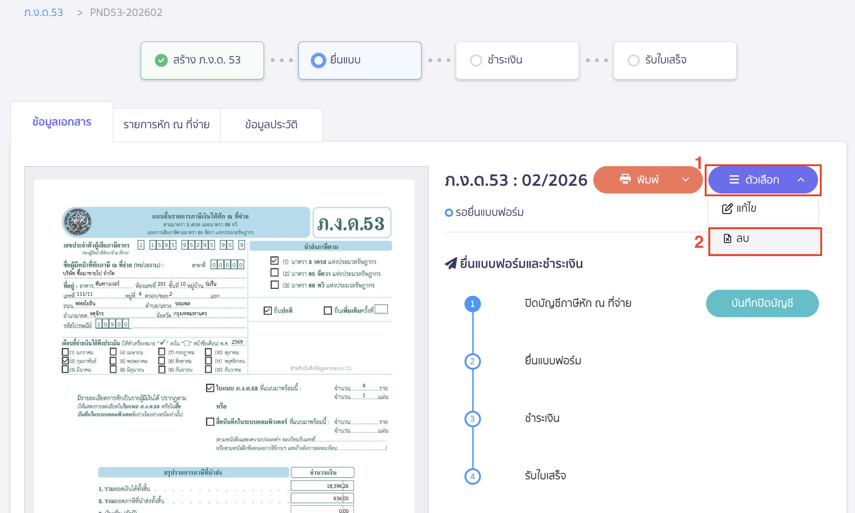The image size is (855, 513).
Task: Click the printer icon on พิมพ์ button
Action: click(x=625, y=179)
